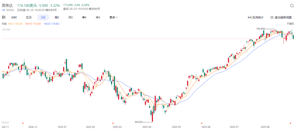Switch to the 分时 intraday tab
Viewport: 296px width, 130px height.
(14, 17)
